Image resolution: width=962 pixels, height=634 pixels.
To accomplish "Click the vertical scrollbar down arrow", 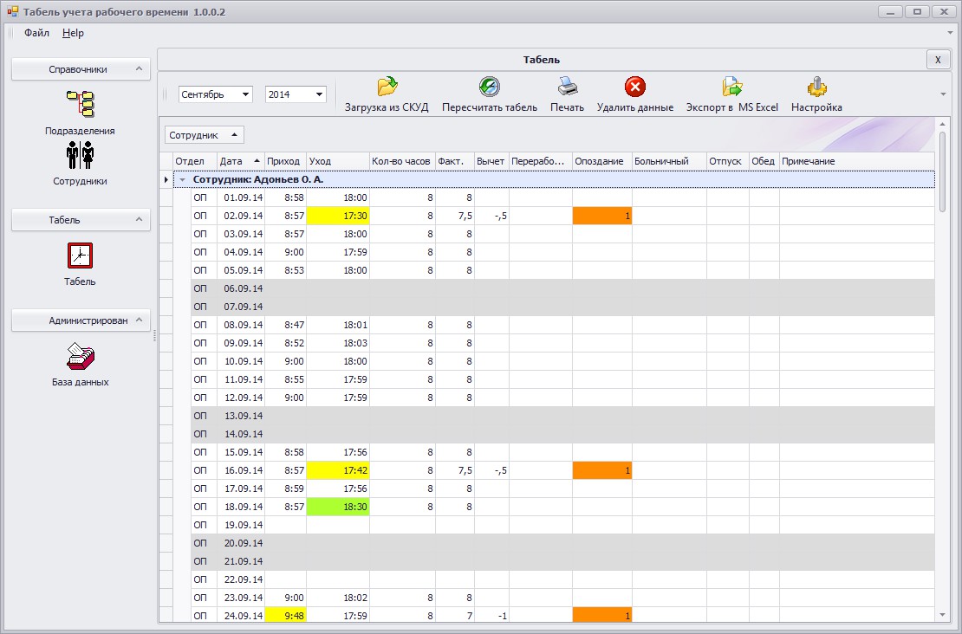I will [942, 615].
